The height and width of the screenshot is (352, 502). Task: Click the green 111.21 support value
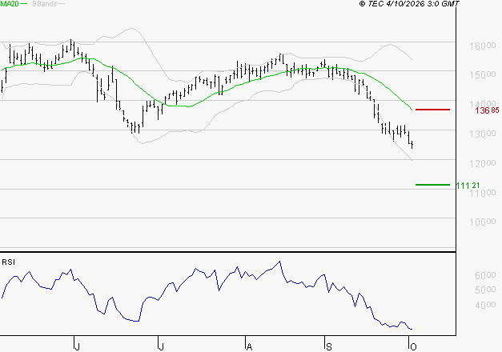pos(468,186)
